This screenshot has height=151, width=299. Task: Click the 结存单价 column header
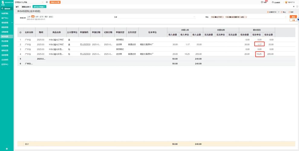[257, 35]
